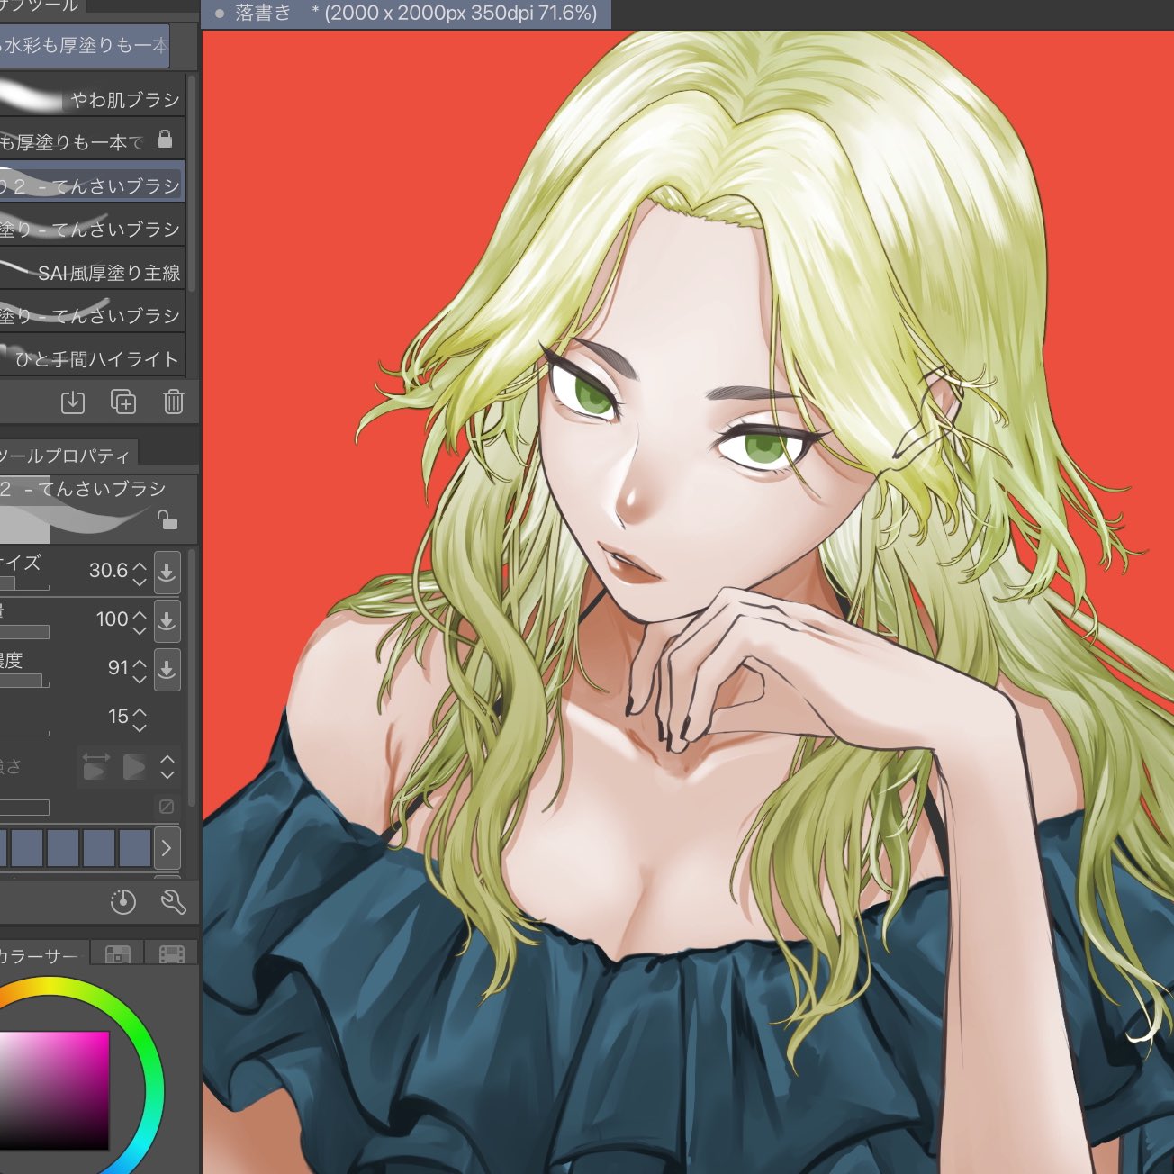Open sub tool detail wrench icon
The height and width of the screenshot is (1174, 1174).
173,902
